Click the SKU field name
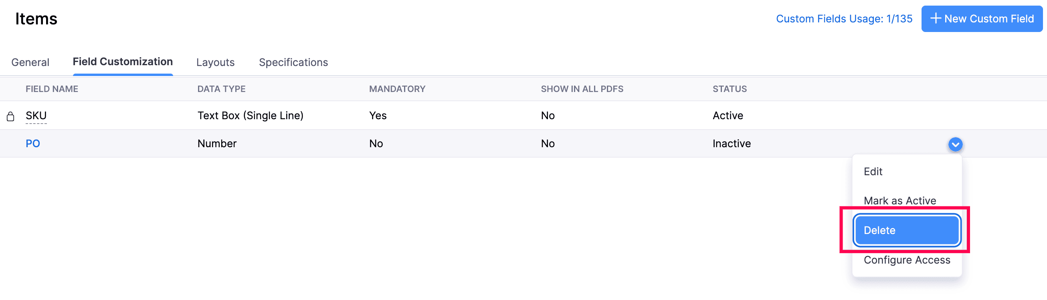 pos(36,116)
